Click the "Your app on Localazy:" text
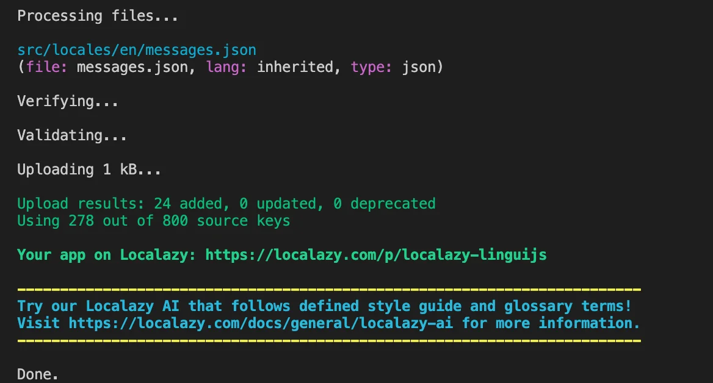This screenshot has height=383, width=713. pyautogui.click(x=106, y=254)
